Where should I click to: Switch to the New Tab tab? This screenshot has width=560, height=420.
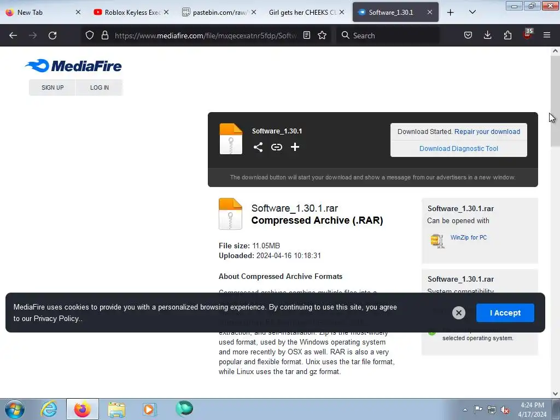[x=43, y=13]
